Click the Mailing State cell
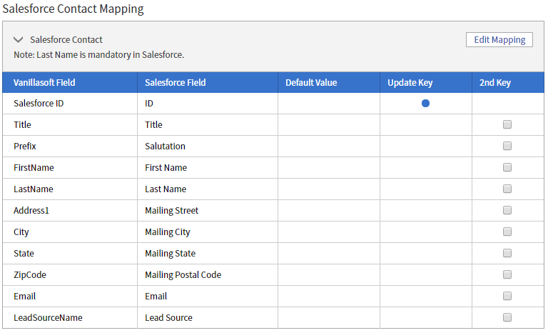This screenshot has height=333, width=548. point(208,253)
